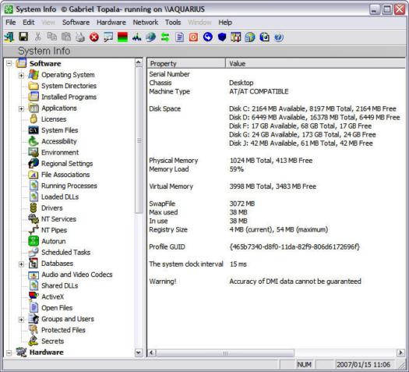This screenshot has width=409, height=372.
Task: Click the Accessibility green icon
Action: pos(33,141)
